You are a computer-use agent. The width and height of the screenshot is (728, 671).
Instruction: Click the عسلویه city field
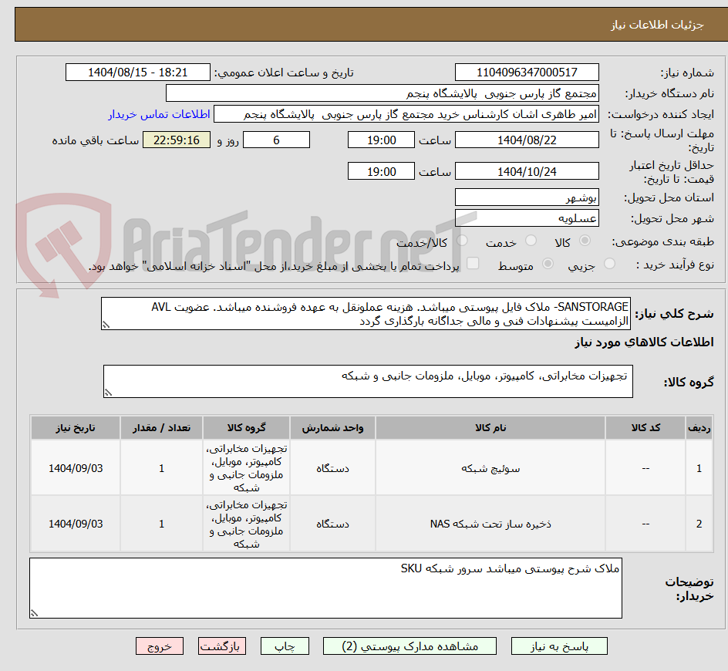[x=527, y=217]
